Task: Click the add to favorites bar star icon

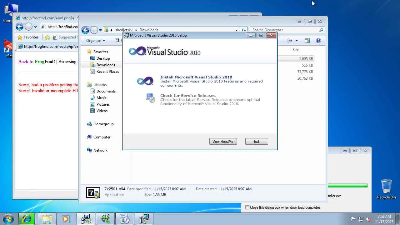Action: 47,37
